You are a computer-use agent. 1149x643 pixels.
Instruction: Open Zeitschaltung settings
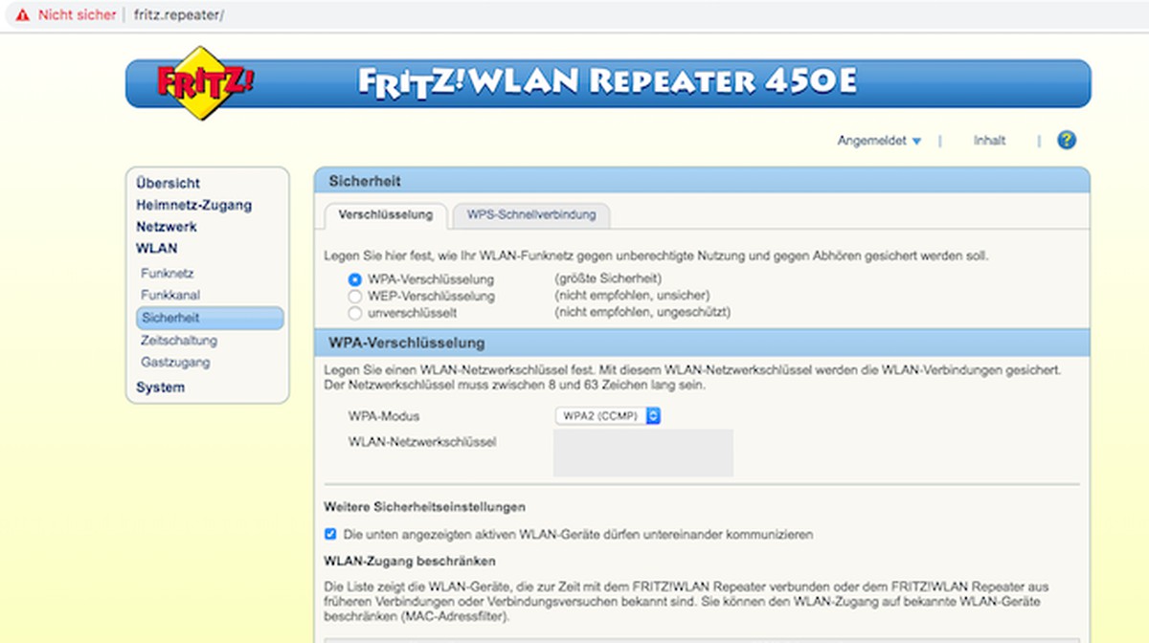point(179,340)
